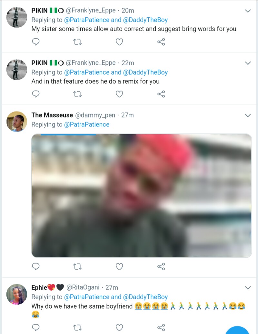Tap the blue compose tweet button

tap(237, 330)
